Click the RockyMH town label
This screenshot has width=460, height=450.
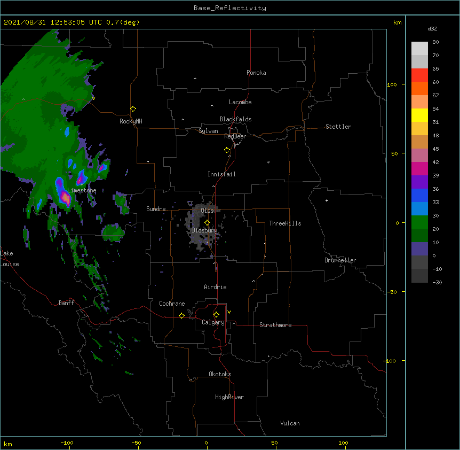(131, 121)
